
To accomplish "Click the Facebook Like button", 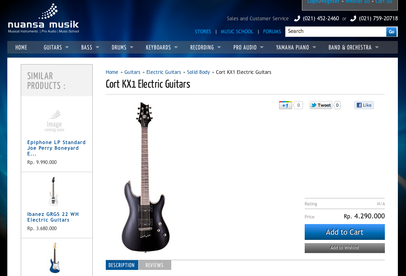I will [364, 105].
